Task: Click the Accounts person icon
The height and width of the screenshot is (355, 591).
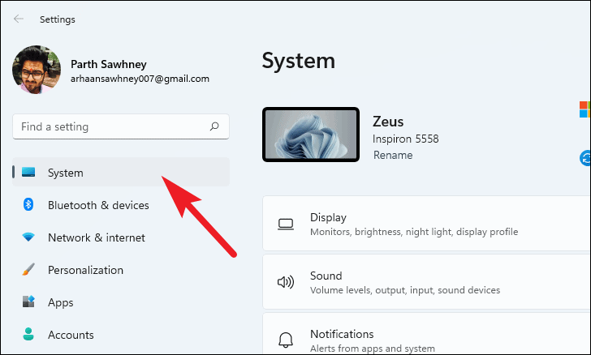Action: pos(28,334)
